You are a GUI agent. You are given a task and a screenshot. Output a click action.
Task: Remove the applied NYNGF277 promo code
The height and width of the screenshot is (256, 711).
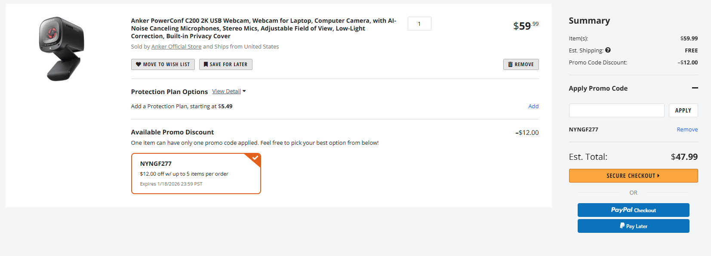click(x=687, y=129)
